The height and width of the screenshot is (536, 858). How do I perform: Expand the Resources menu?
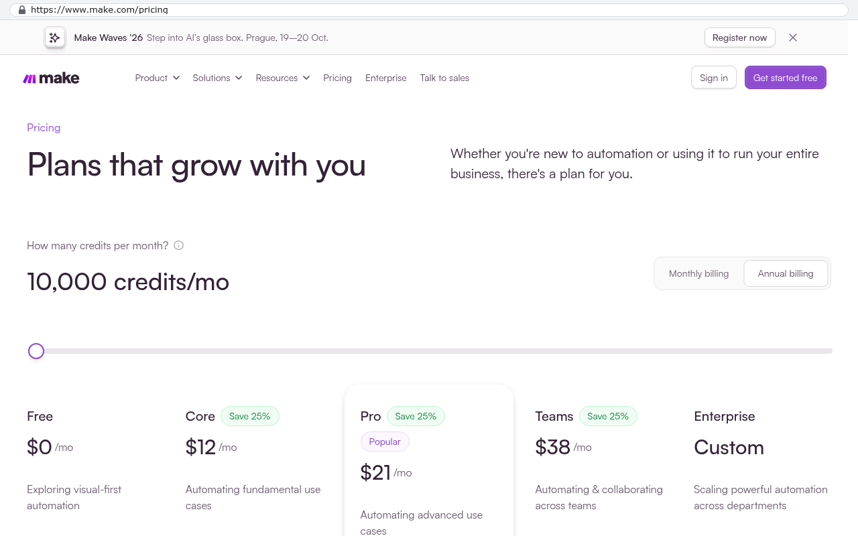click(x=283, y=78)
